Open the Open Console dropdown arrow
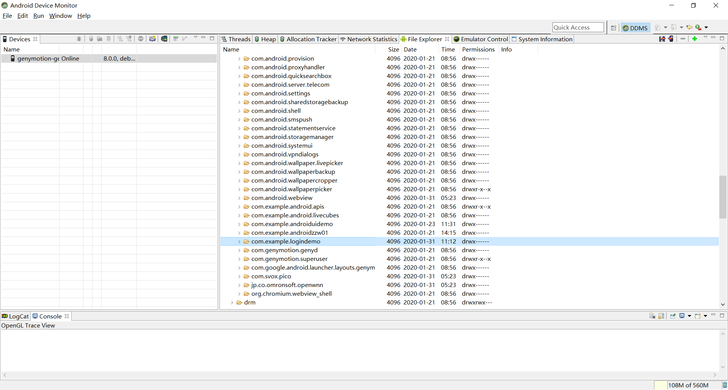The height and width of the screenshot is (390, 728). (x=705, y=316)
